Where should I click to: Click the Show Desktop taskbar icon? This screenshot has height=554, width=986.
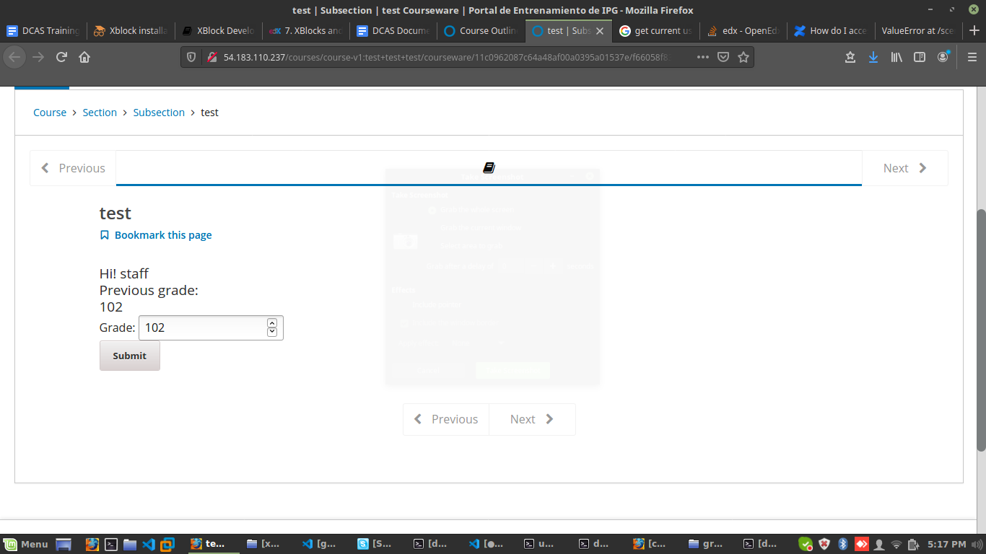click(64, 545)
